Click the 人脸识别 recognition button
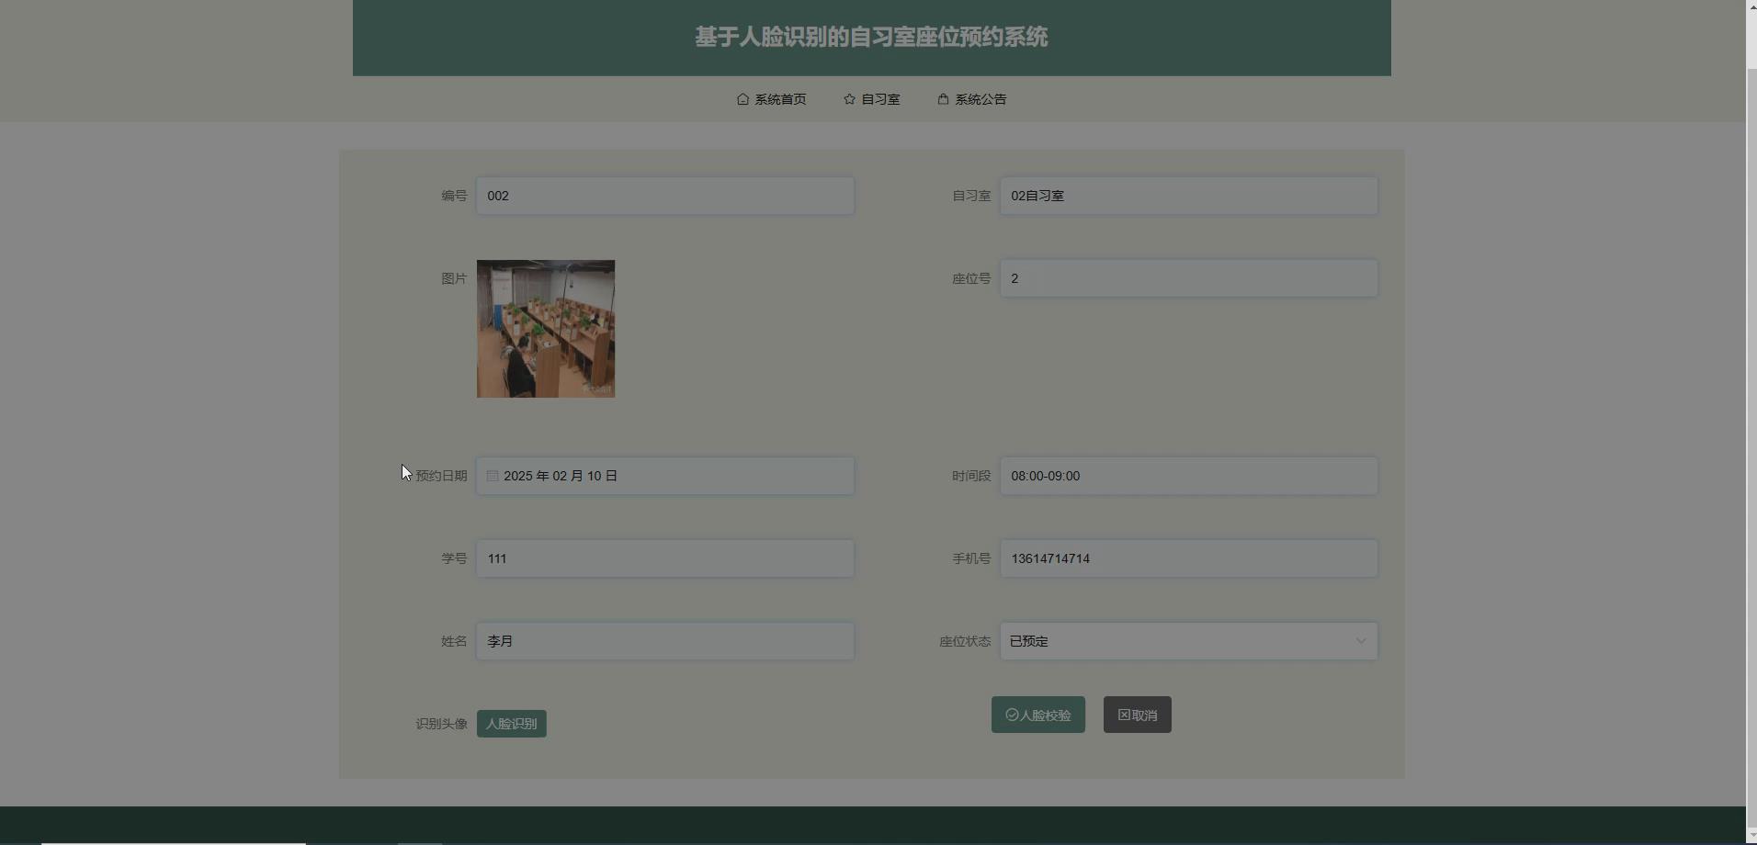The width and height of the screenshot is (1757, 845). point(511,724)
